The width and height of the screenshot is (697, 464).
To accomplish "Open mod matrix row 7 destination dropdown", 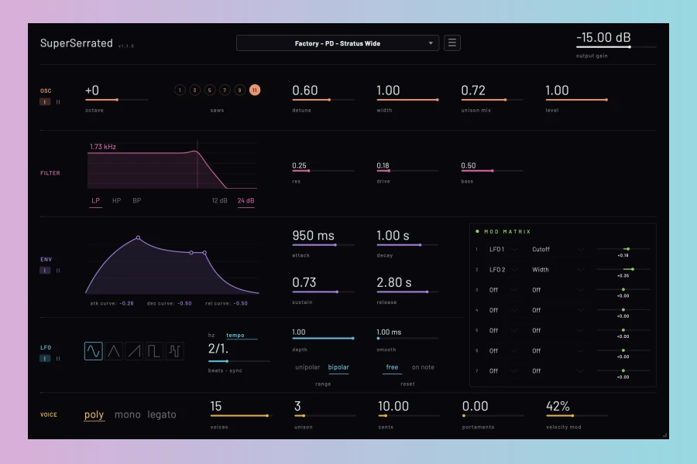I will [558, 371].
